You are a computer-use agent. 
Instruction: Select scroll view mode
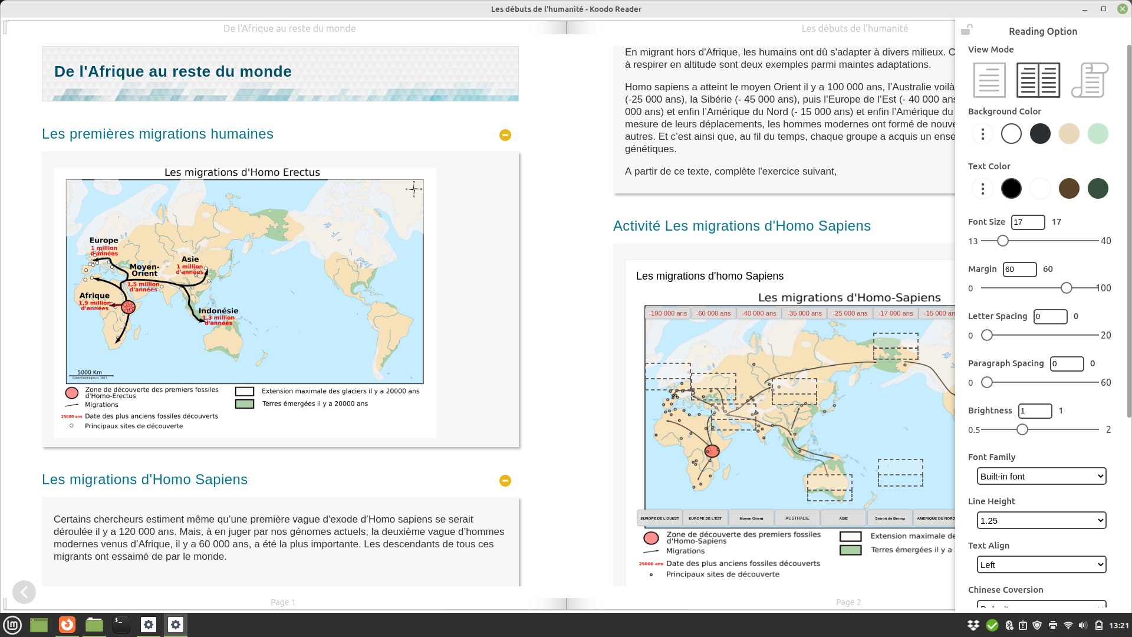[x=1090, y=80]
